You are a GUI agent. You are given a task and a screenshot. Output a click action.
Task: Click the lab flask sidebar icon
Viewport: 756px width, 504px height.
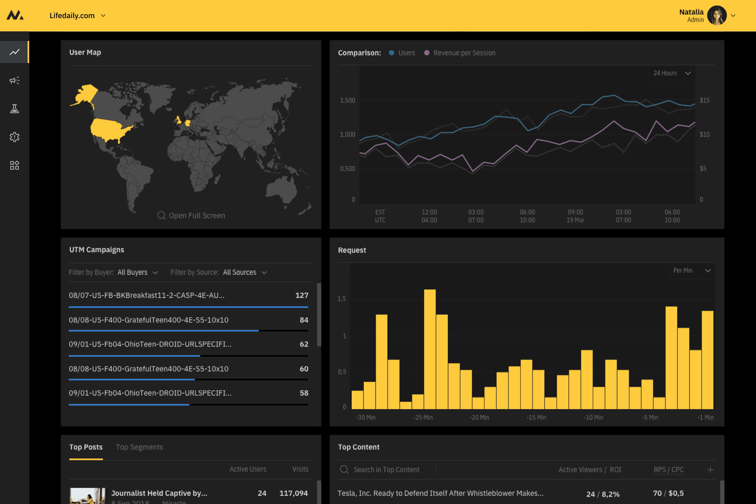pyautogui.click(x=15, y=109)
